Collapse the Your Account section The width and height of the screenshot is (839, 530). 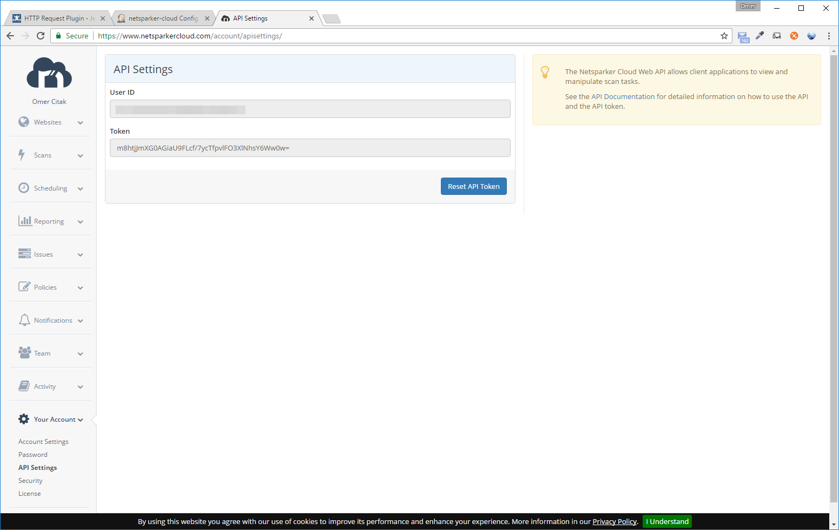pos(81,419)
